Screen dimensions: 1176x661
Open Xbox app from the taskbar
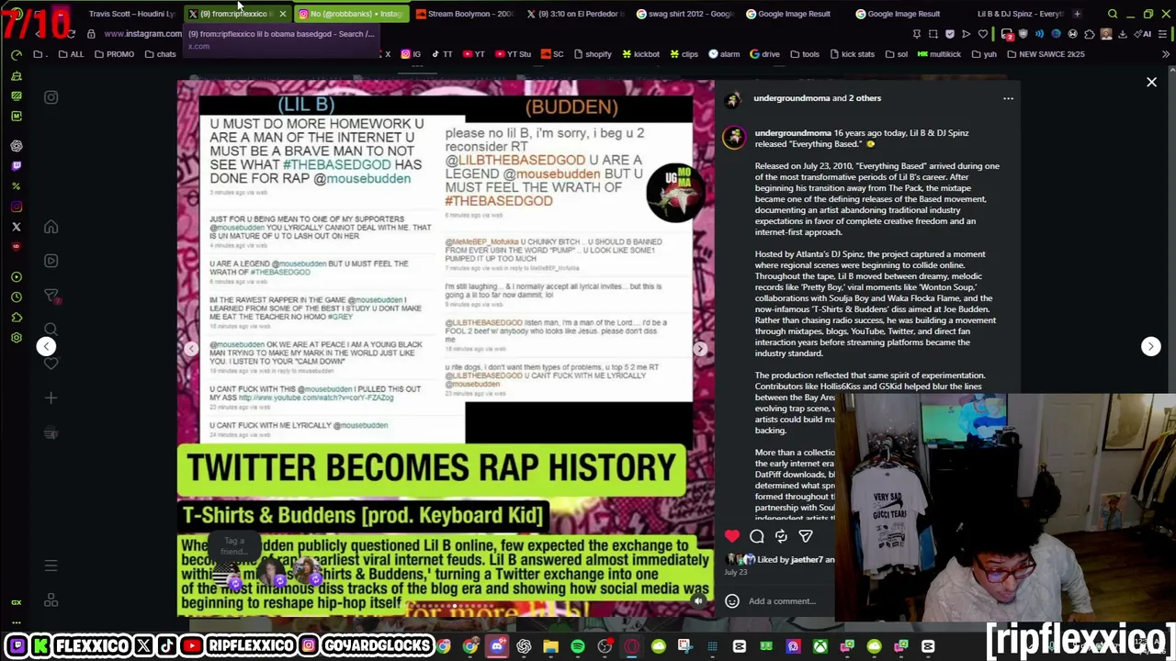point(820,647)
